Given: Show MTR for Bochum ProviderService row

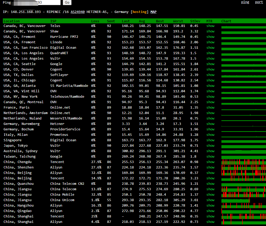Looking at the screenshot, I should pos(210,129).
